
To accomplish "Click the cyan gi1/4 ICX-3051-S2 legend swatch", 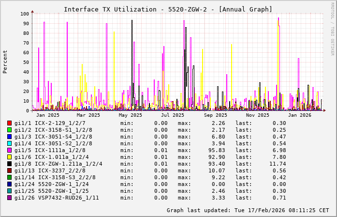I will (x=10, y=144).
